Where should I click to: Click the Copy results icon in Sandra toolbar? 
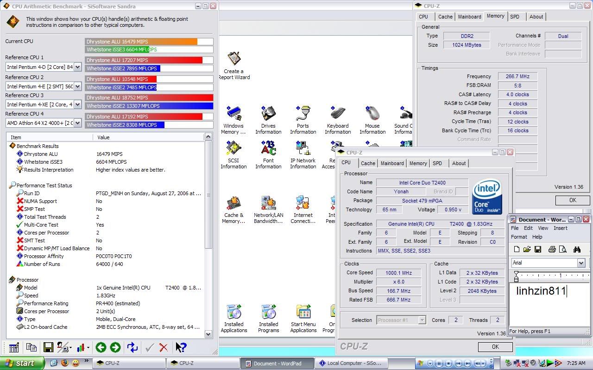click(32, 347)
